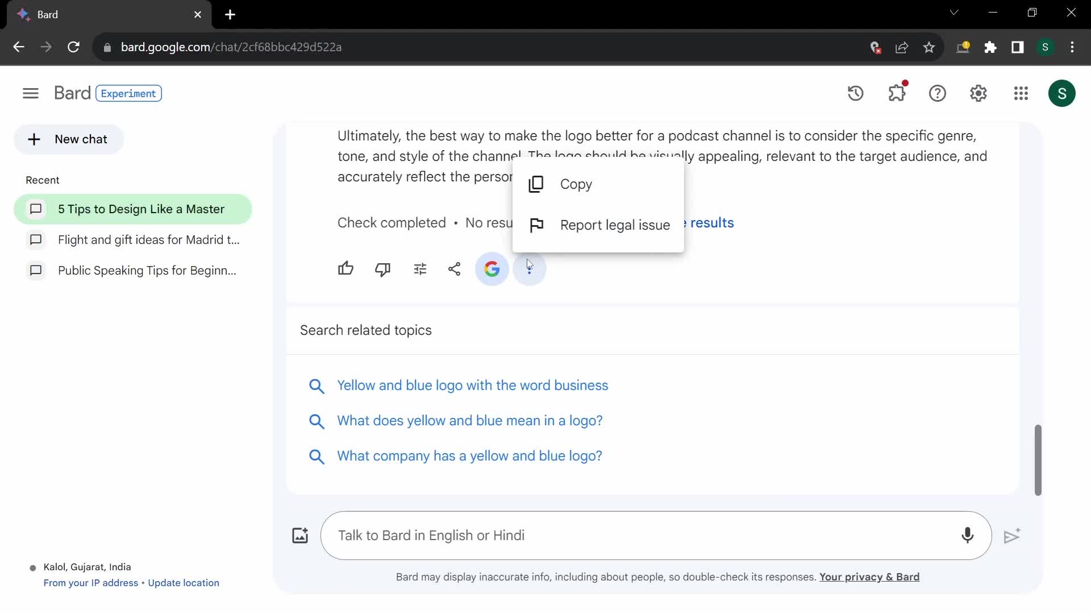Click the thumbs up icon
This screenshot has height=614, width=1091.
click(346, 268)
